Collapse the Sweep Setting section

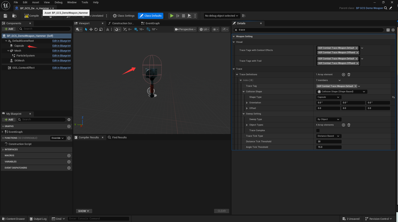tap(244, 114)
